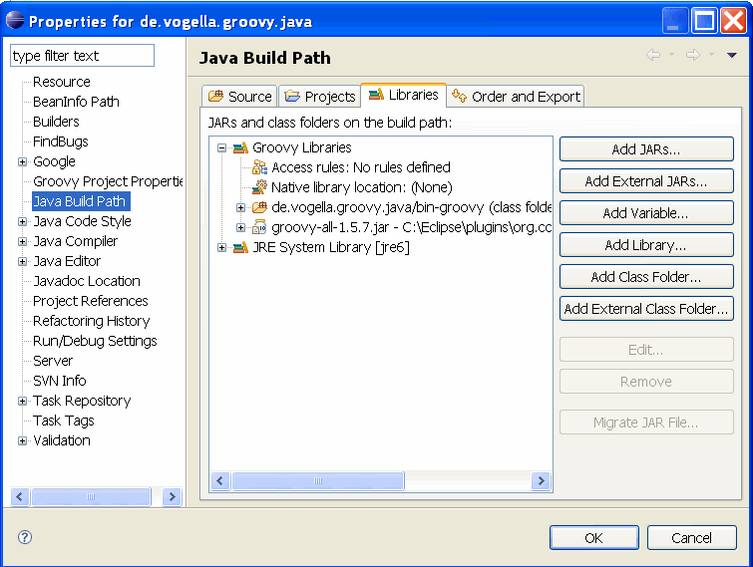Click libraries list scroll right arrow
This screenshot has width=753, height=567.
click(542, 480)
